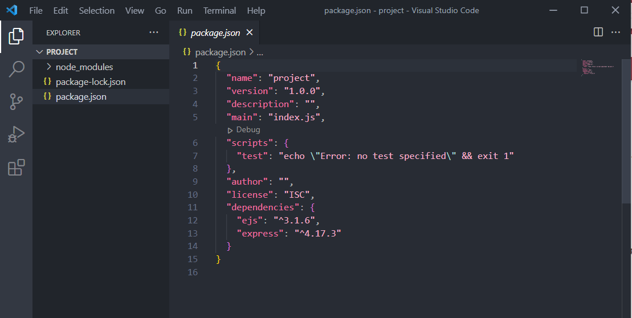Image resolution: width=632 pixels, height=318 pixels.
Task: Click the "name" key on line 2
Action: (x=242, y=78)
